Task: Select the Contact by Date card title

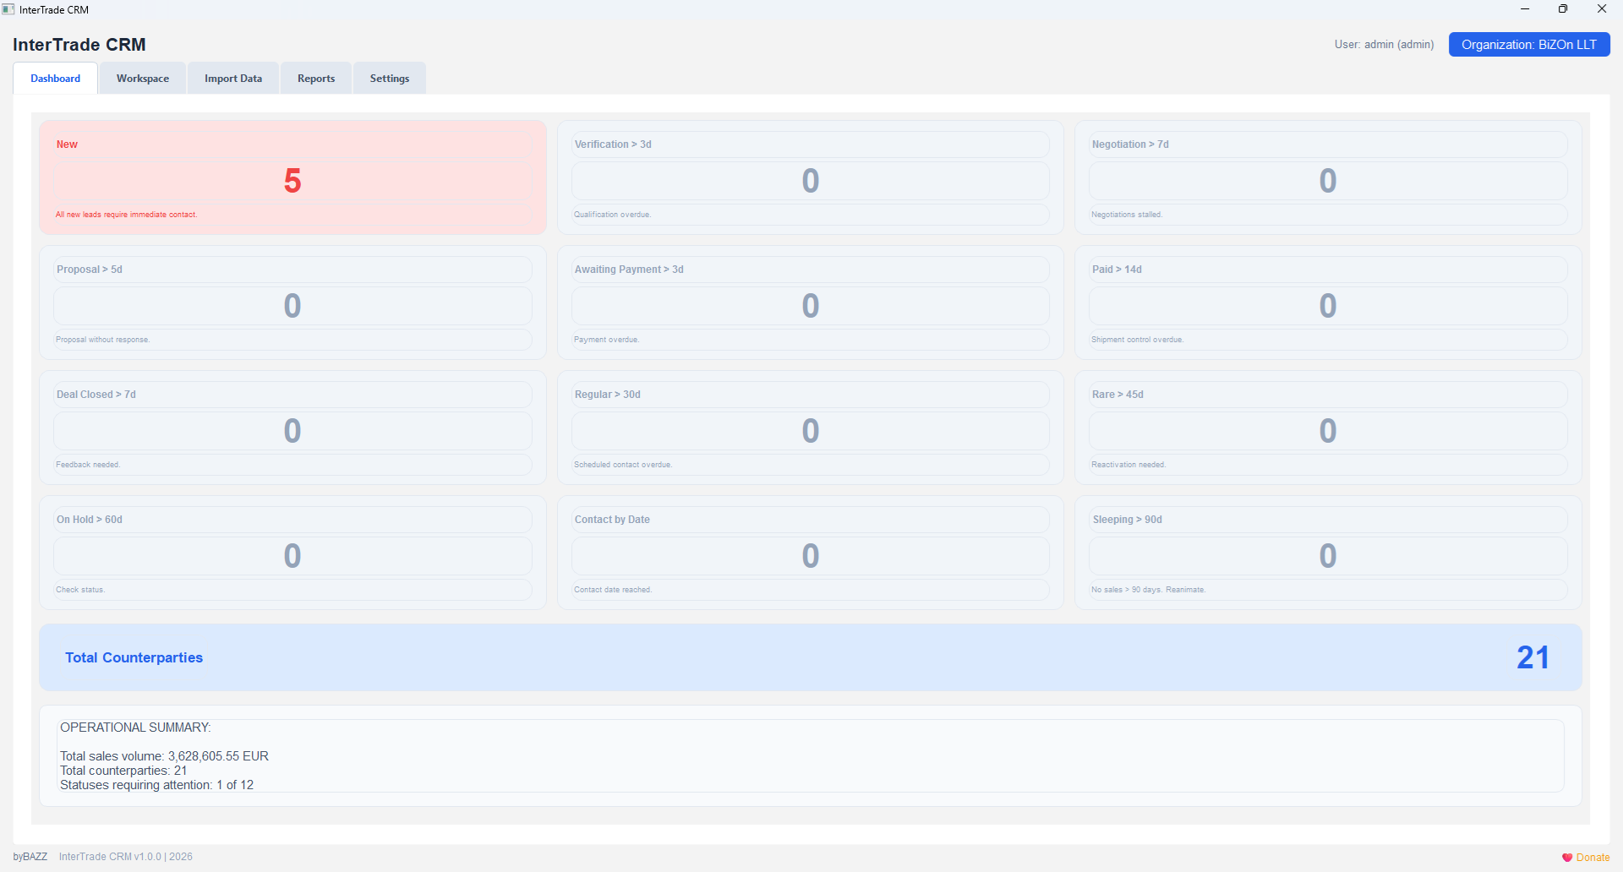Action: (613, 520)
